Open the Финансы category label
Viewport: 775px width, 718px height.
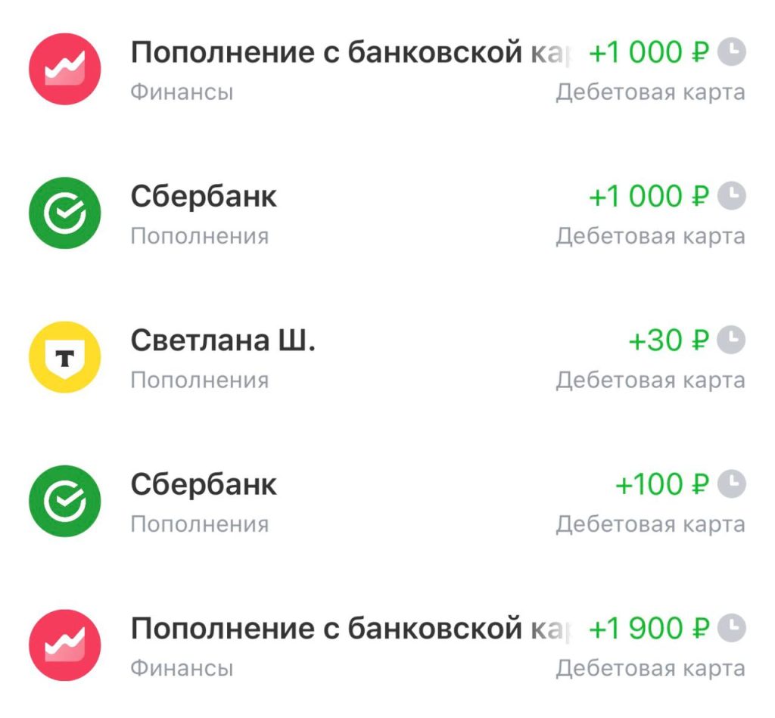(x=182, y=91)
